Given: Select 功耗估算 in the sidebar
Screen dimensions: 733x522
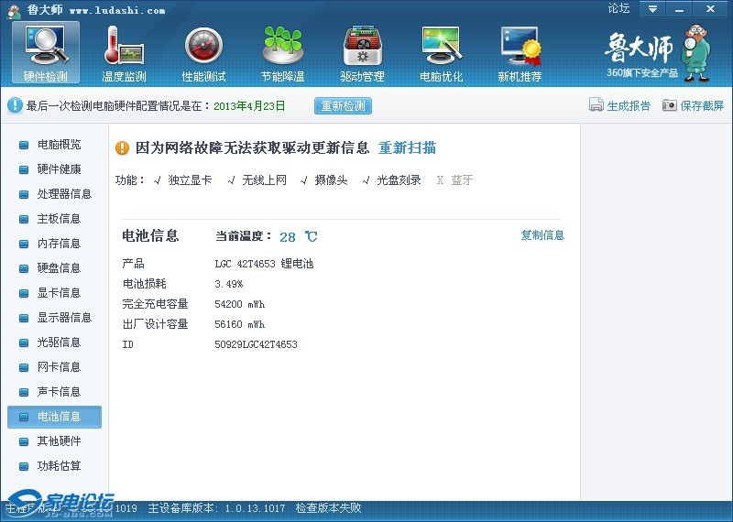Looking at the screenshot, I should coord(59,466).
